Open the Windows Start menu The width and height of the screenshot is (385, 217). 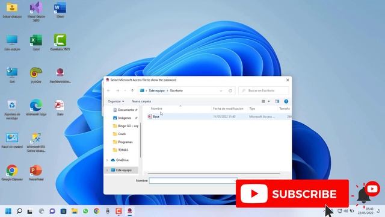coord(8,211)
